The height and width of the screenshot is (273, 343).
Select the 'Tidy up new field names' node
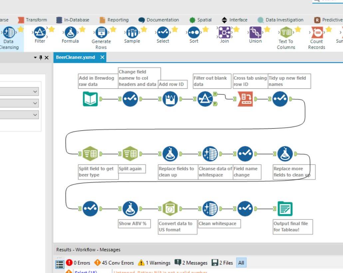coord(280,99)
